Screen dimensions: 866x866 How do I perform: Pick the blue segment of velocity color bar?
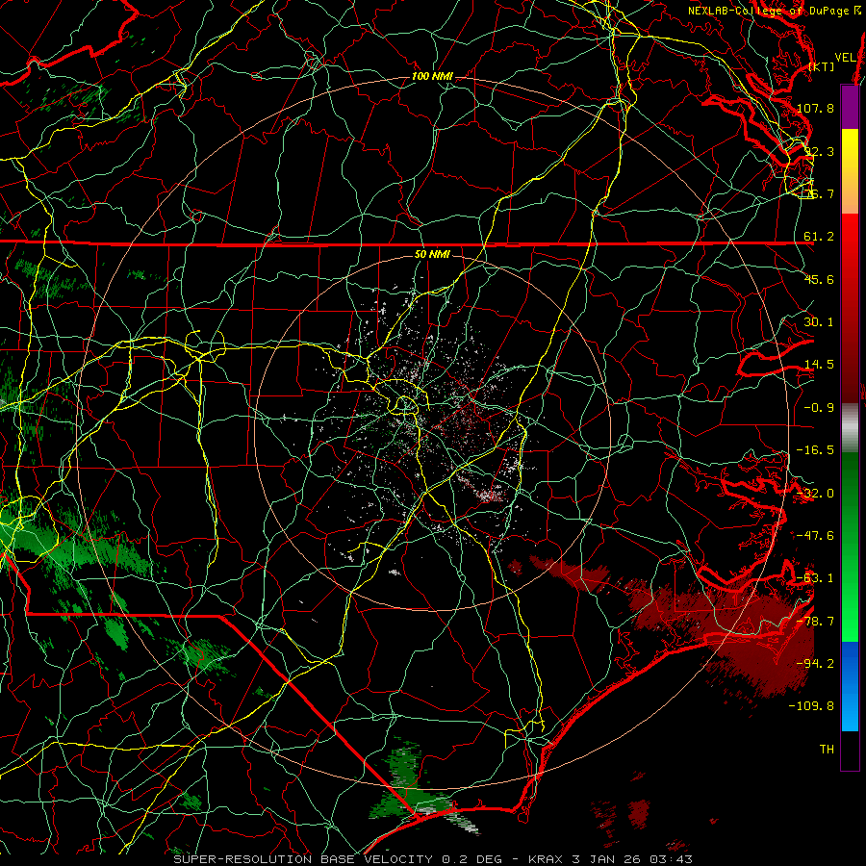click(x=850, y=686)
